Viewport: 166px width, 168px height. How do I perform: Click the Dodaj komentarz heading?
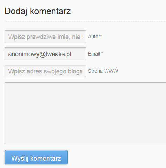click(x=38, y=11)
